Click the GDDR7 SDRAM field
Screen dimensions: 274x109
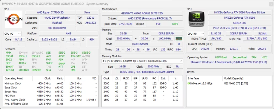click(x=239, y=34)
